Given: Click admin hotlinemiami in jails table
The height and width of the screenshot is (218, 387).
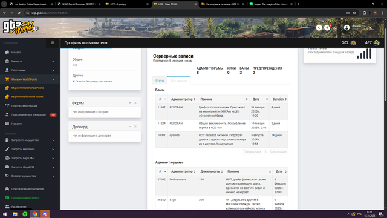Looking at the screenshot, I should click(x=178, y=179).
